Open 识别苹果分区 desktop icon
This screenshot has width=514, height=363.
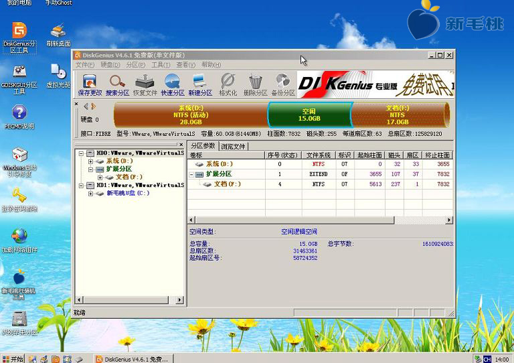tap(19, 323)
